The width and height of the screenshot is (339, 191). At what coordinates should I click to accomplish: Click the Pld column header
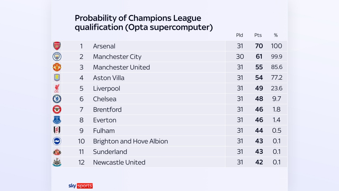(x=239, y=35)
